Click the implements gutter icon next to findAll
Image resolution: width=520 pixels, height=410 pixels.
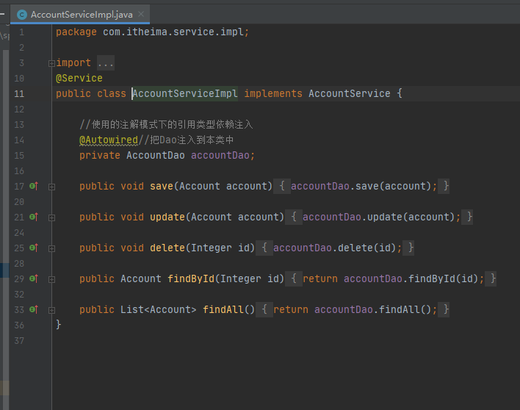click(33, 310)
